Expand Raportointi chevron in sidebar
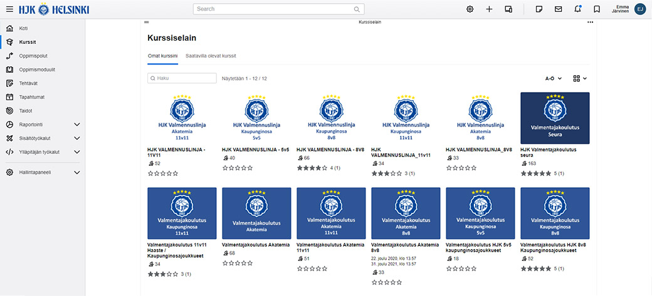Image resolution: width=652 pixels, height=296 pixels. 76,124
